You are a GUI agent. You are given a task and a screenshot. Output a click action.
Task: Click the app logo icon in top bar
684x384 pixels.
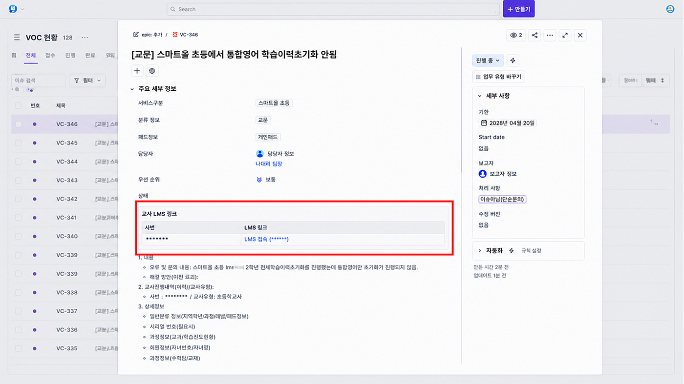tap(13, 9)
